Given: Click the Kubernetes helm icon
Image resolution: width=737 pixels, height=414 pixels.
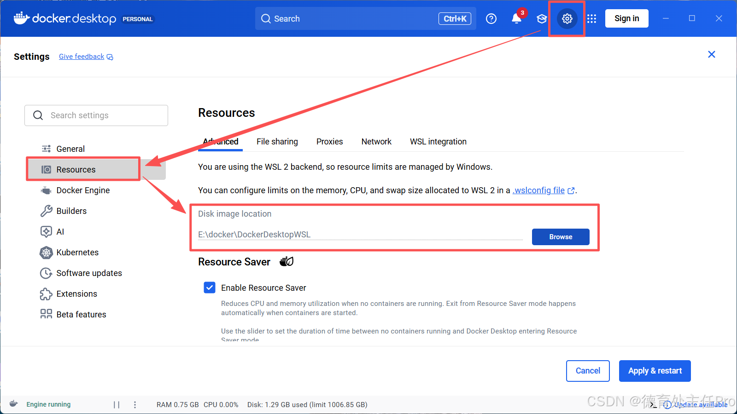Looking at the screenshot, I should tap(46, 252).
